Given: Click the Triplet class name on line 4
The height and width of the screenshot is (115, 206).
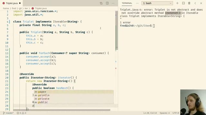Looking at the screenshot, I should (28, 22).
